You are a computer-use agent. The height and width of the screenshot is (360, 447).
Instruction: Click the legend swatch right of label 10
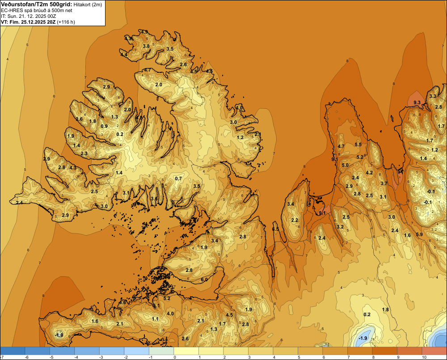(x=434, y=351)
